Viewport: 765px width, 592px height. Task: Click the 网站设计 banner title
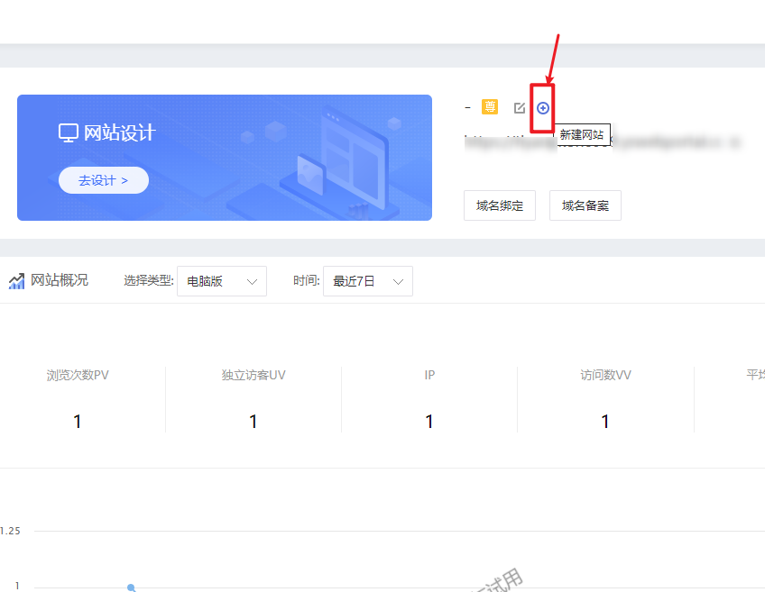119,132
